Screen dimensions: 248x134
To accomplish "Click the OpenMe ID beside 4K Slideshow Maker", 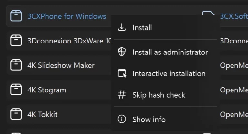I will [x=234, y=65].
